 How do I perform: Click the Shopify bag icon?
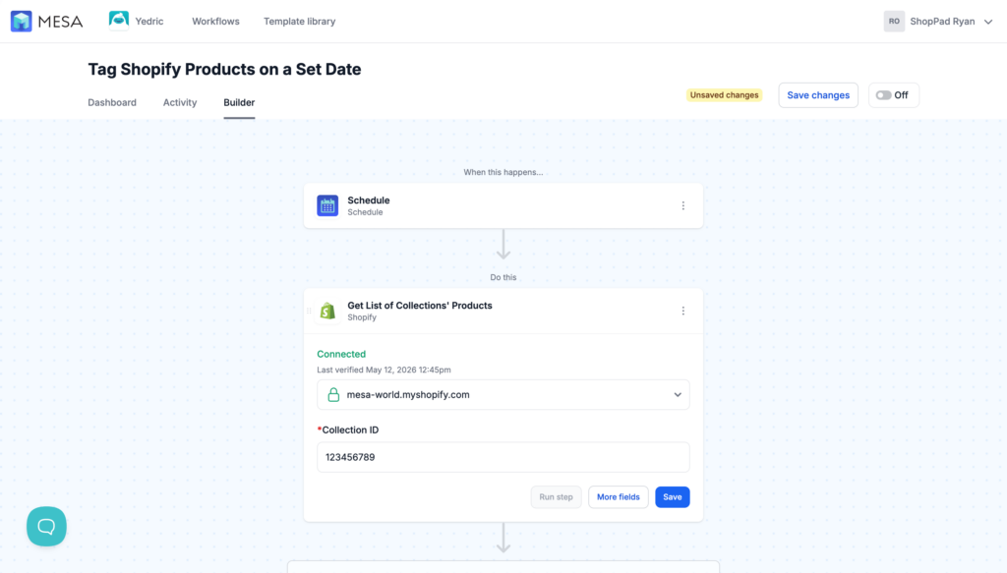click(x=327, y=311)
